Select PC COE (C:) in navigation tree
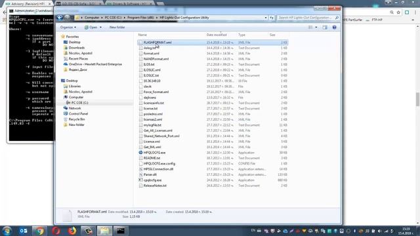 click(79, 103)
